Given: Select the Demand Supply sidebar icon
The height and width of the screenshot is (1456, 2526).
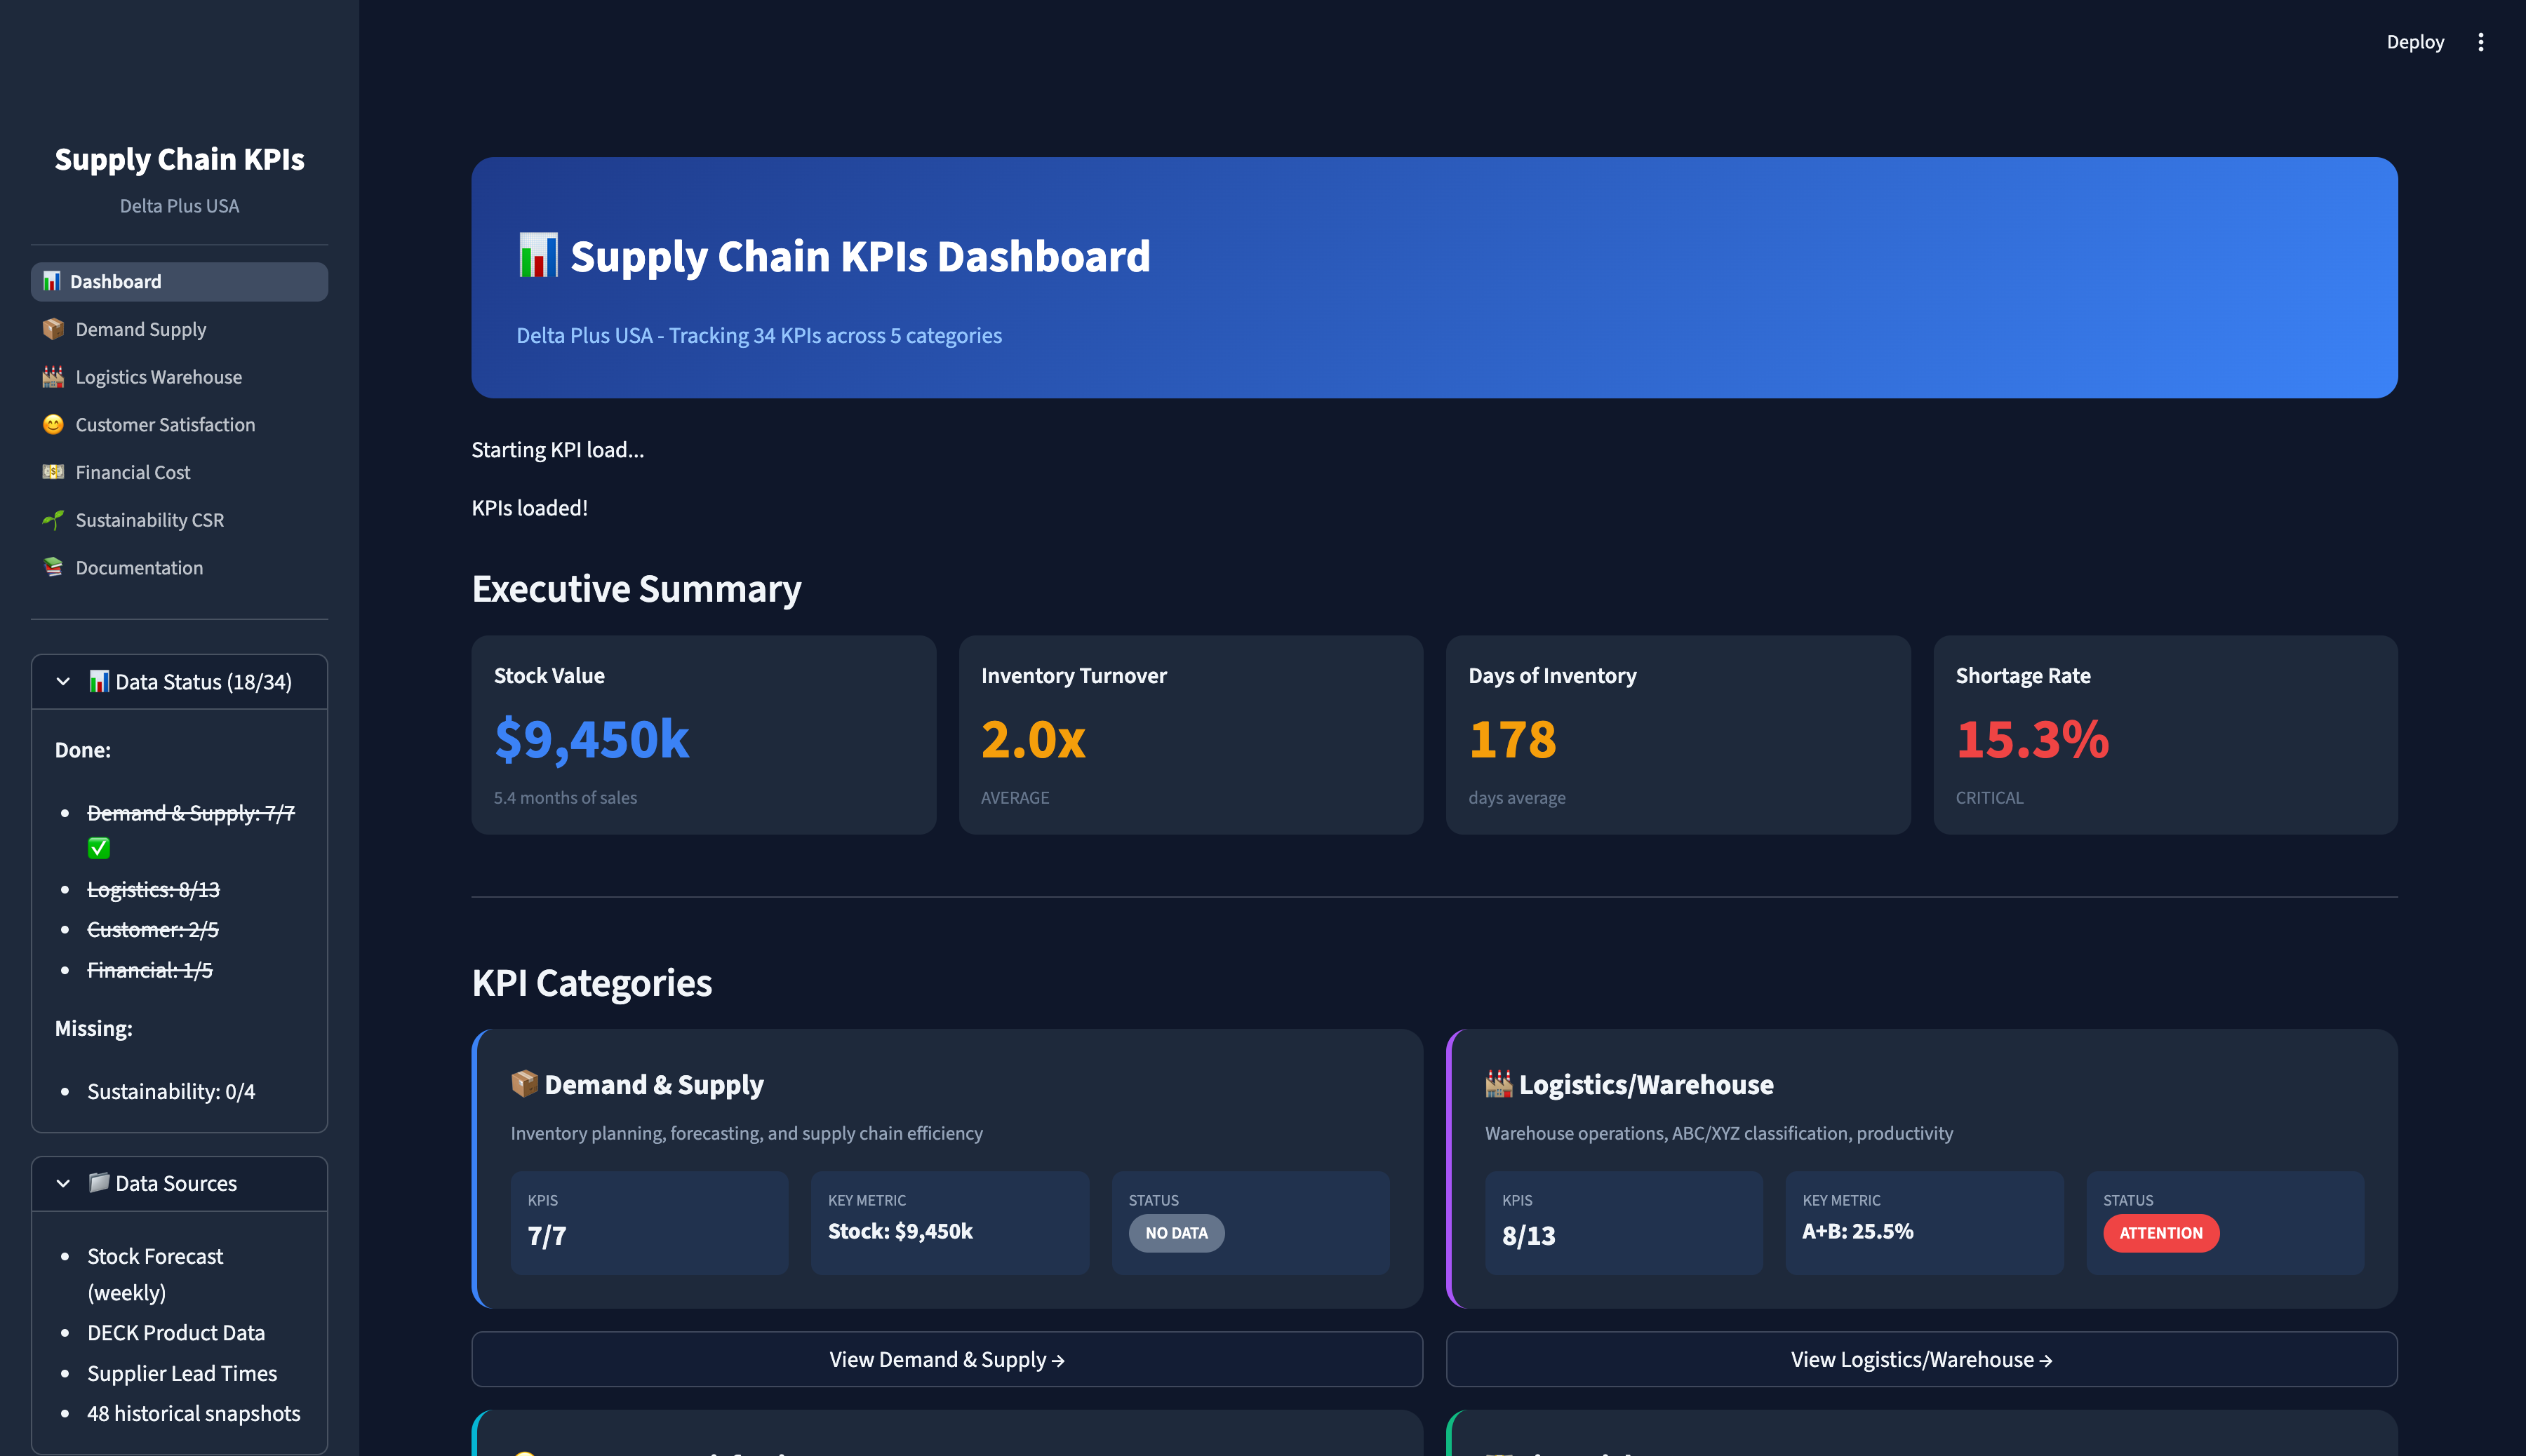Looking at the screenshot, I should tap(53, 329).
